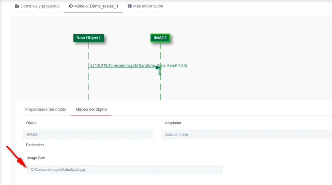
Task: Open the Adaptador field showing Adaptor Image
Action: coord(246,134)
